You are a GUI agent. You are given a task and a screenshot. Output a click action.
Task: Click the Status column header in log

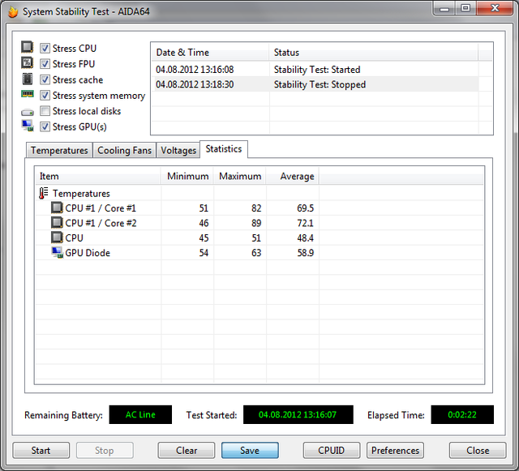374,53
